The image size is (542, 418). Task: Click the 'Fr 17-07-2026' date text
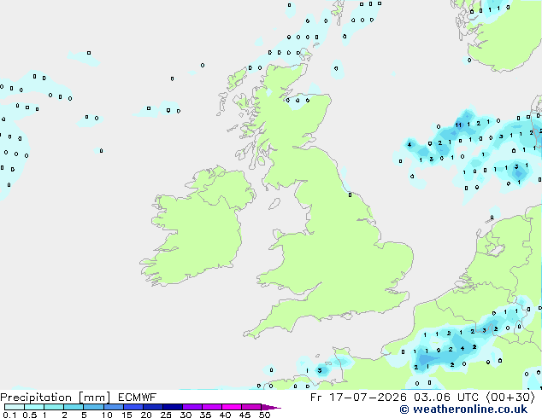(x=358, y=398)
